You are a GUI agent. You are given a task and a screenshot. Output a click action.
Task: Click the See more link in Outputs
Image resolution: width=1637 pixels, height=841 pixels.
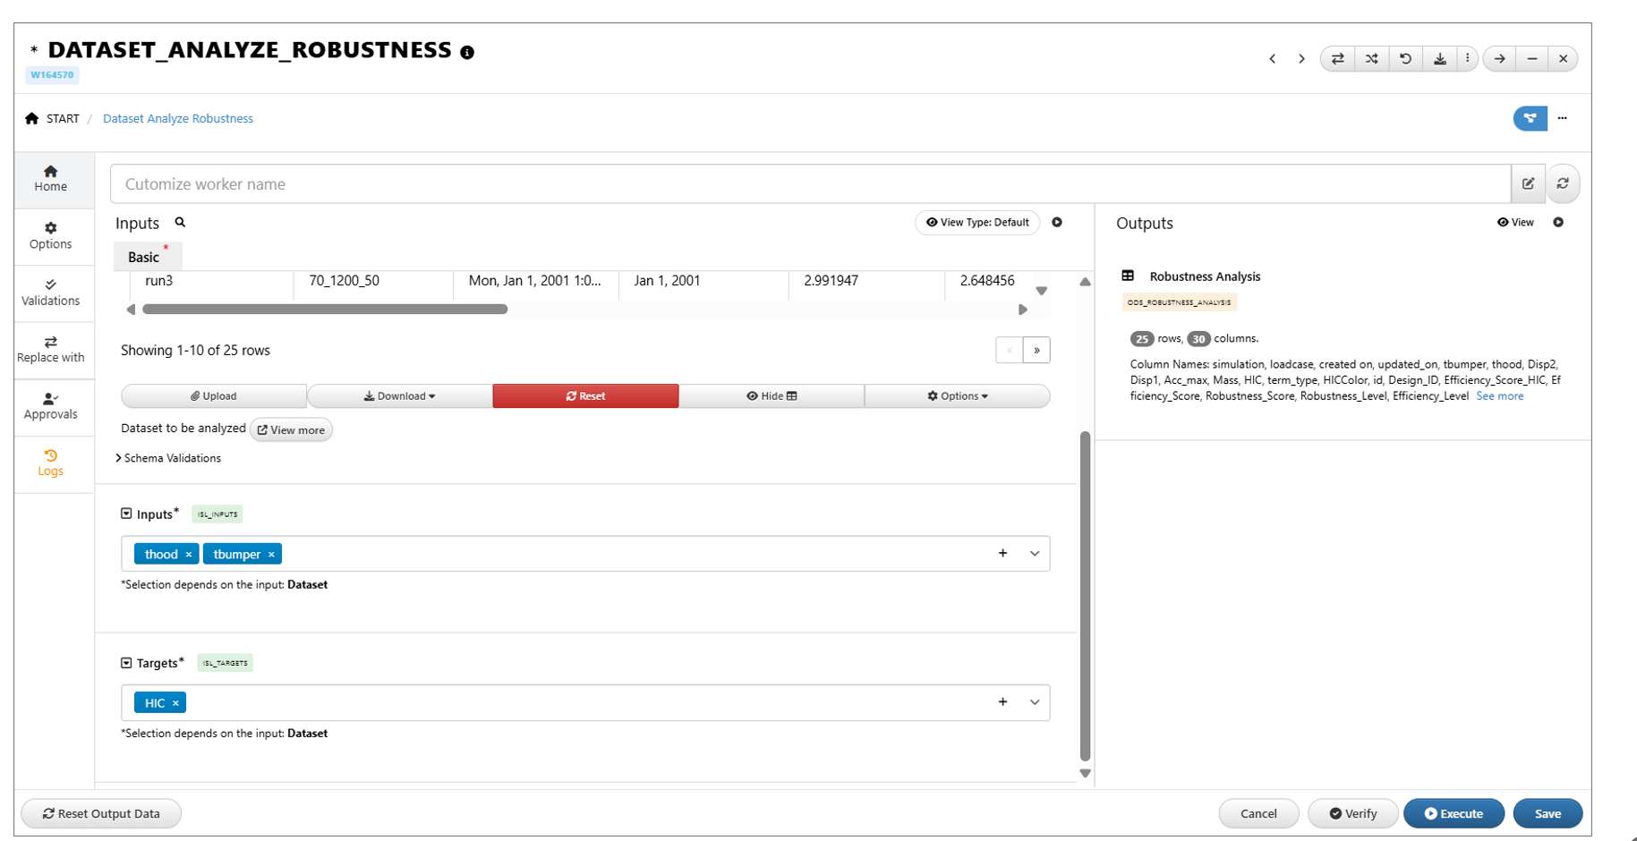point(1499,396)
